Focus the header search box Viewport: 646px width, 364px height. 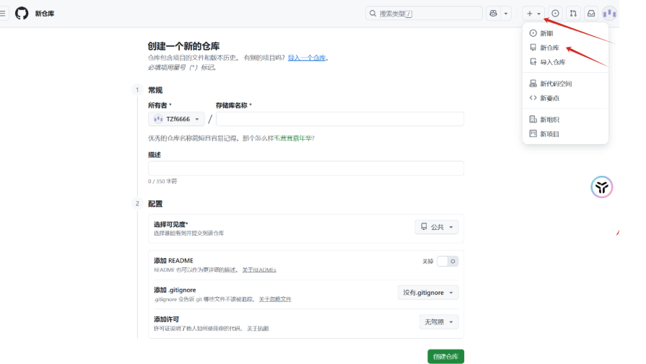pos(424,13)
